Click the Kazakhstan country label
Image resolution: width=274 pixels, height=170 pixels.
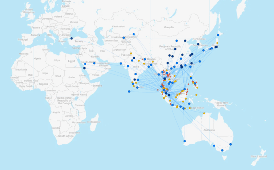[x=118, y=26]
